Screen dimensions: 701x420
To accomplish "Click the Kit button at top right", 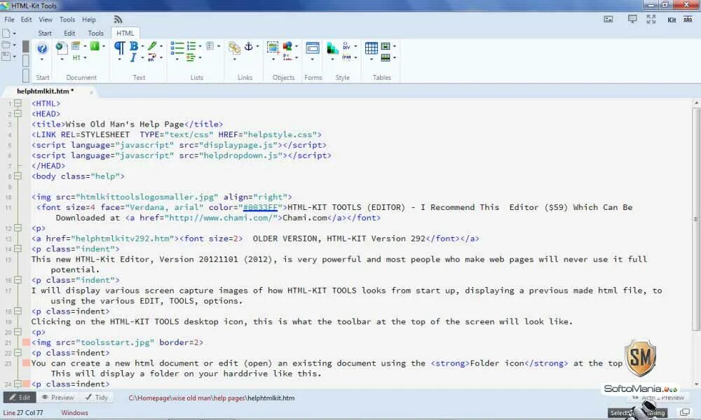I will point(672,20).
